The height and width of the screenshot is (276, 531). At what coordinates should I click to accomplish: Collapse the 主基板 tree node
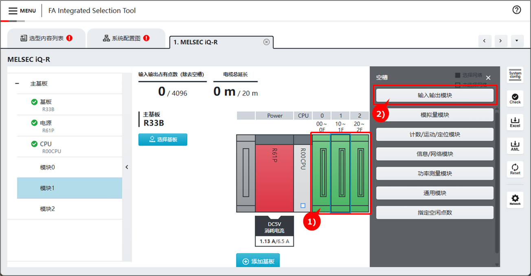[17, 83]
